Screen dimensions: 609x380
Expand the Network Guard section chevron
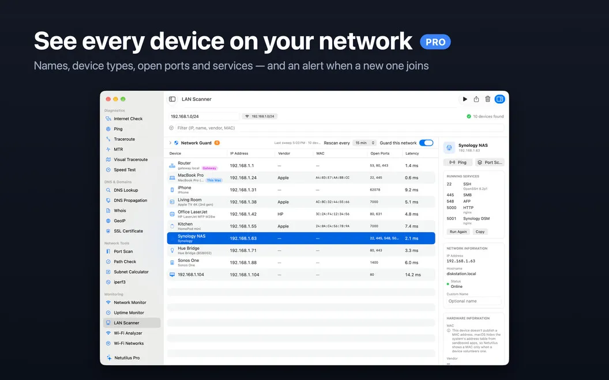(x=170, y=143)
